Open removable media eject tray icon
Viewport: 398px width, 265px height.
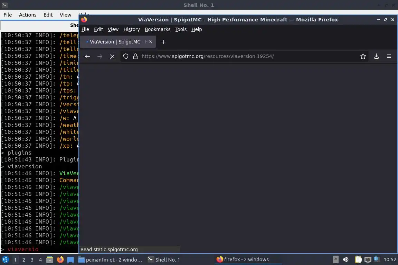point(335,259)
